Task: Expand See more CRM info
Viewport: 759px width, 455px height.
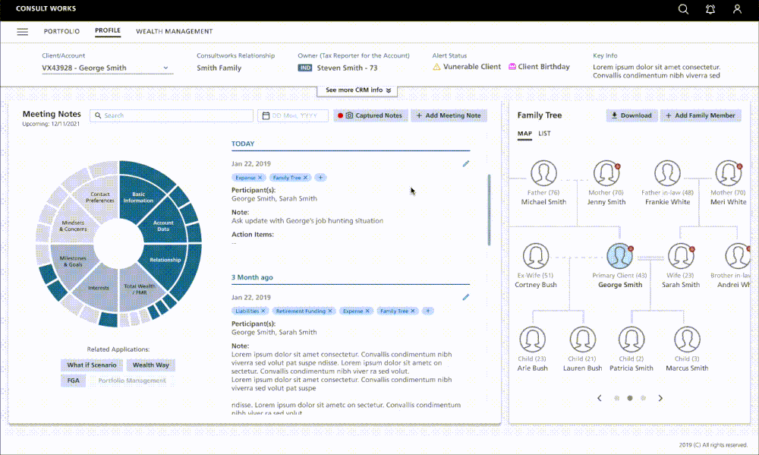Action: coord(357,90)
